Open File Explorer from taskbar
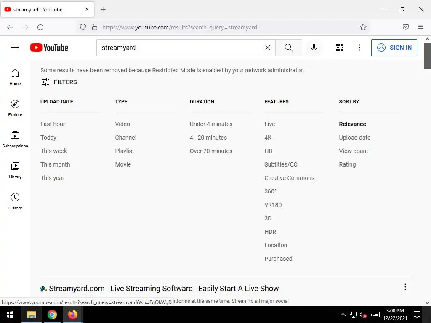431x323 pixels. click(x=31, y=315)
